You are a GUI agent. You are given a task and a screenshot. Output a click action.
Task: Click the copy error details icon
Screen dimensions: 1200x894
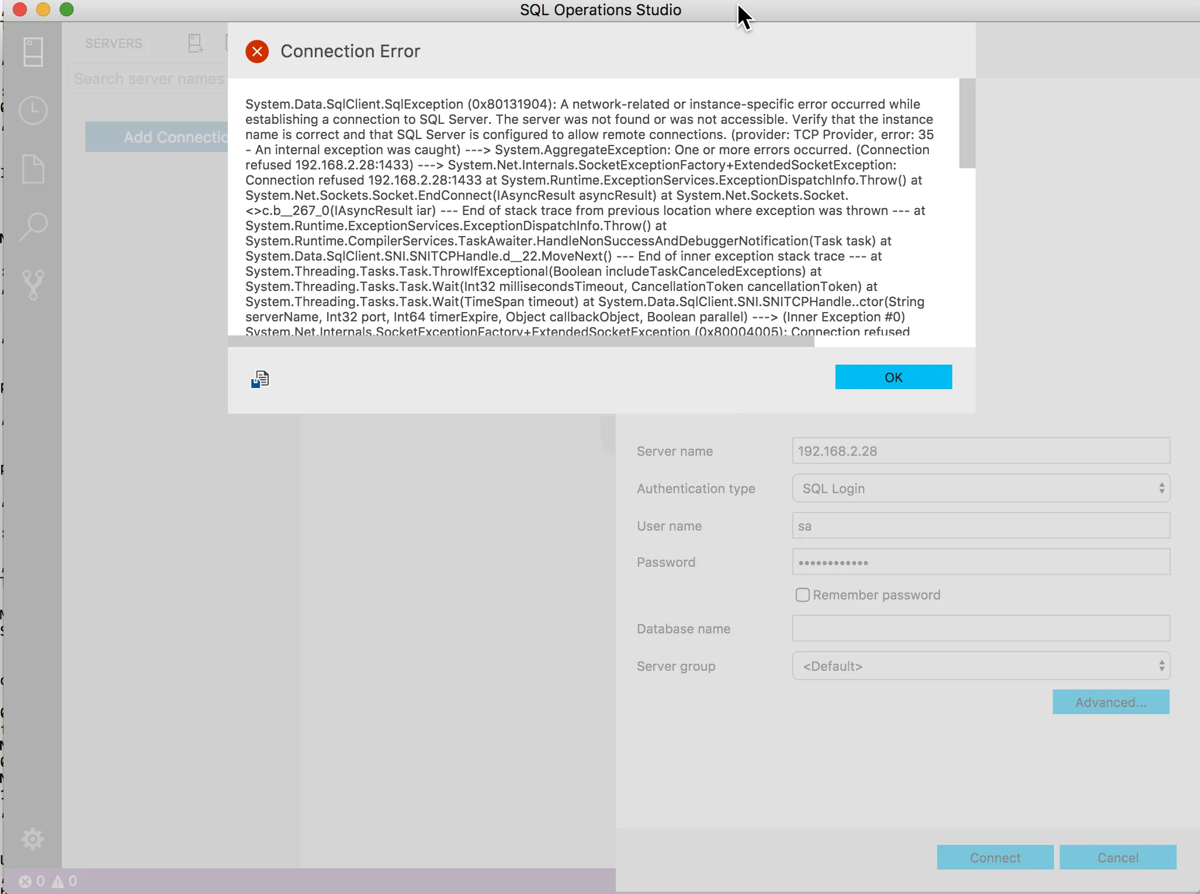coord(260,379)
